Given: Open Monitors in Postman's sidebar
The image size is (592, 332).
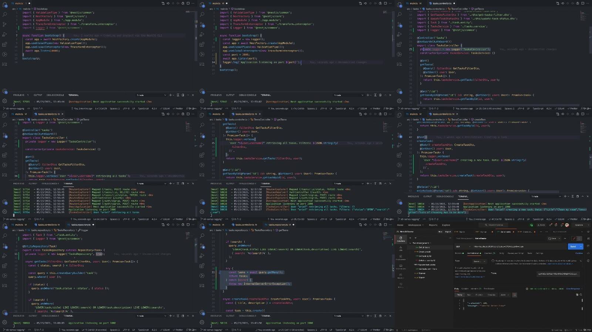Looking at the screenshot, I should click(x=401, y=276).
